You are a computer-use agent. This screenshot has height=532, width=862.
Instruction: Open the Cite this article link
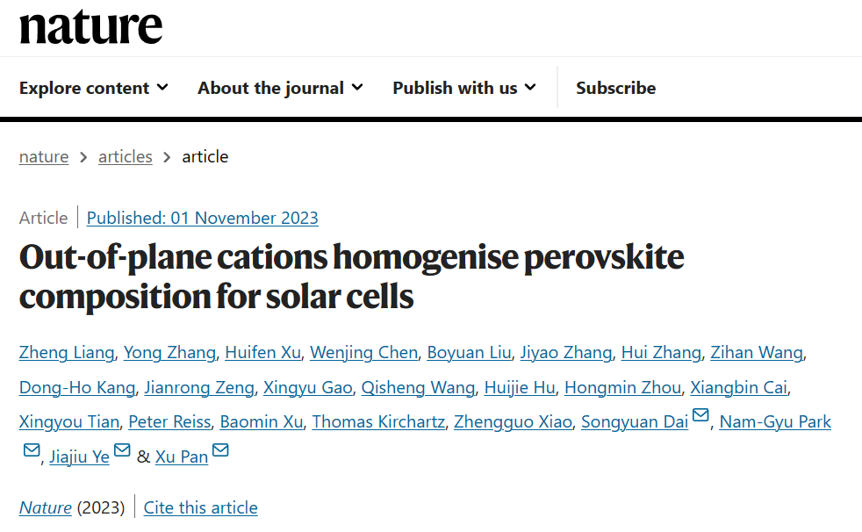pos(200,507)
